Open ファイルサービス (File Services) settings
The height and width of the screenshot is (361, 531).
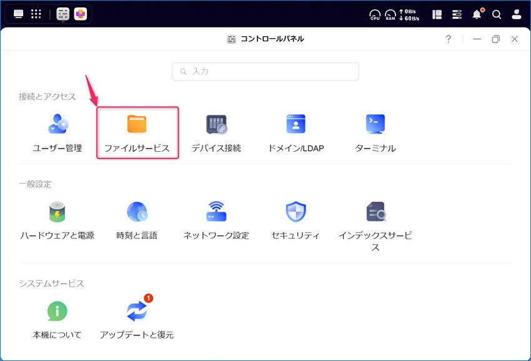point(137,132)
